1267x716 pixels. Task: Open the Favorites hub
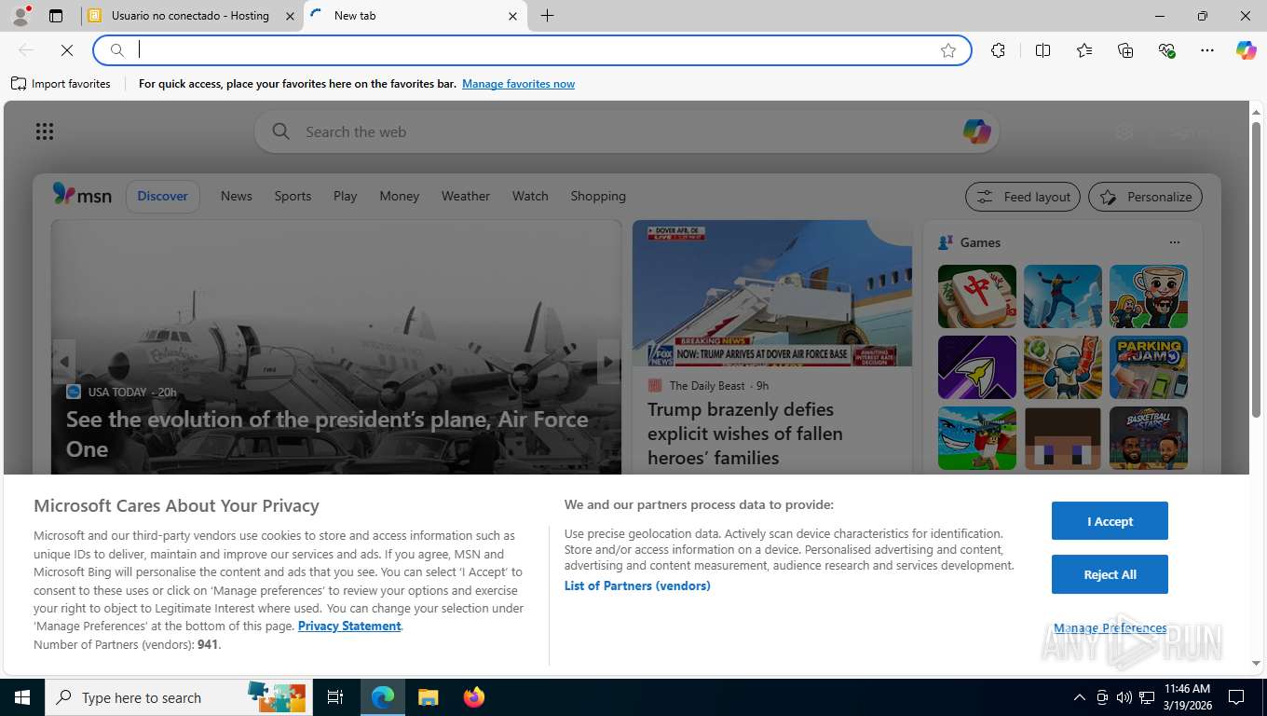click(x=1084, y=50)
